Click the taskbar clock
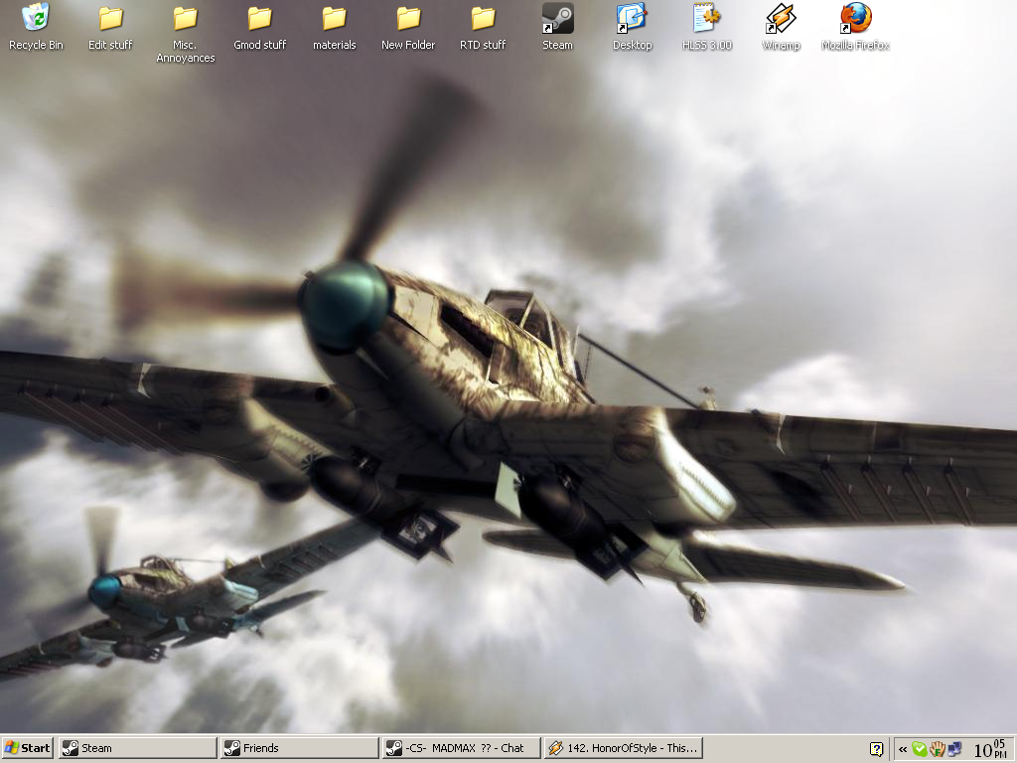This screenshot has height=763, width=1017. tap(989, 749)
